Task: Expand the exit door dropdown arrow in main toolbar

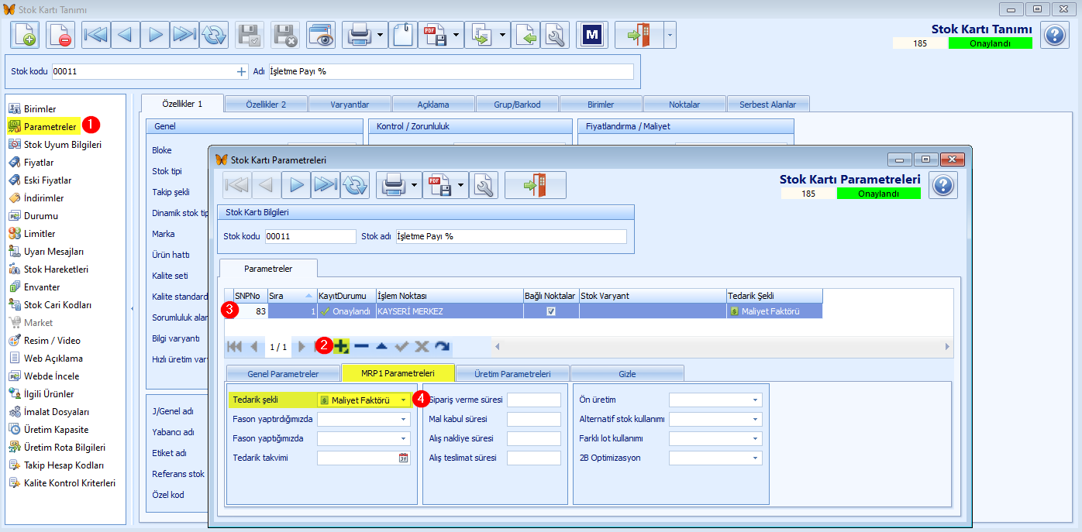Action: 670,35
